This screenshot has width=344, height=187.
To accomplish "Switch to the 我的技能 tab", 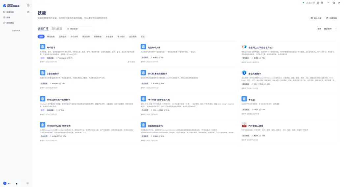I will pyautogui.click(x=57, y=29).
